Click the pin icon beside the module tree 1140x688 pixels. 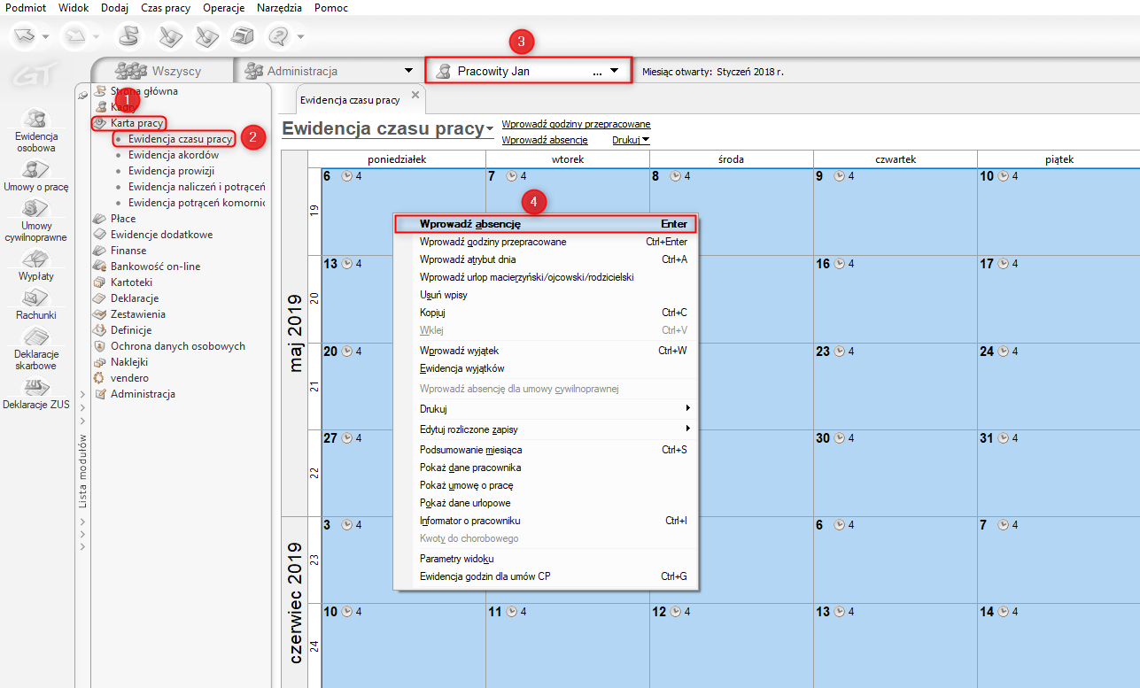[82, 95]
